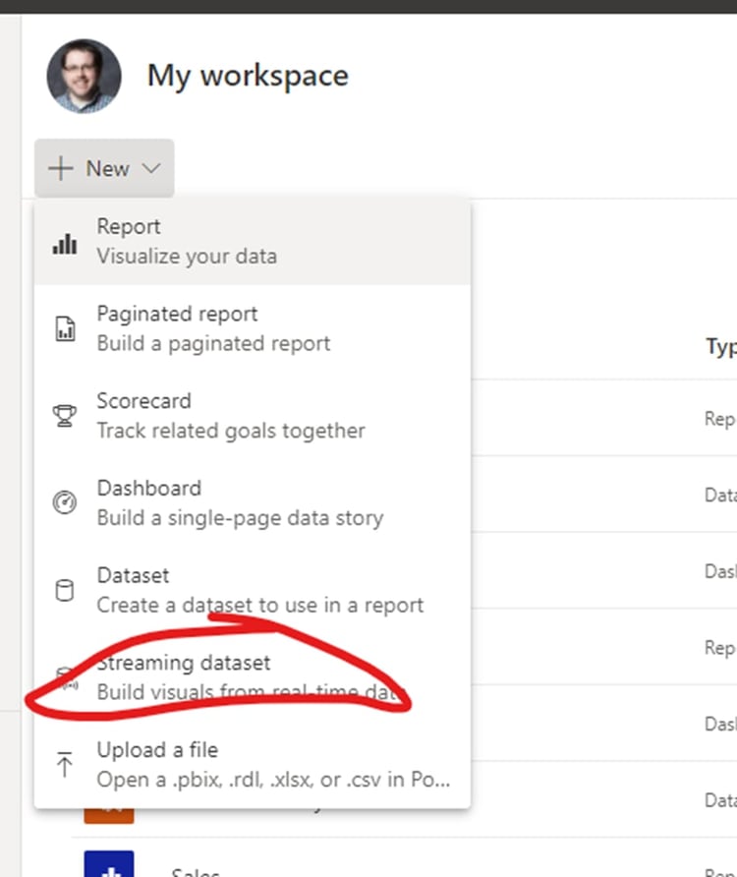The height and width of the screenshot is (877, 737).
Task: Click the Report bar chart icon
Action: (65, 244)
